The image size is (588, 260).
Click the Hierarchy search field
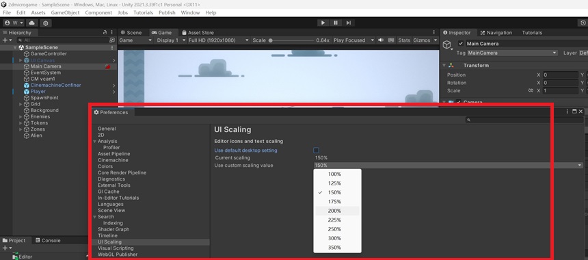(x=62, y=40)
